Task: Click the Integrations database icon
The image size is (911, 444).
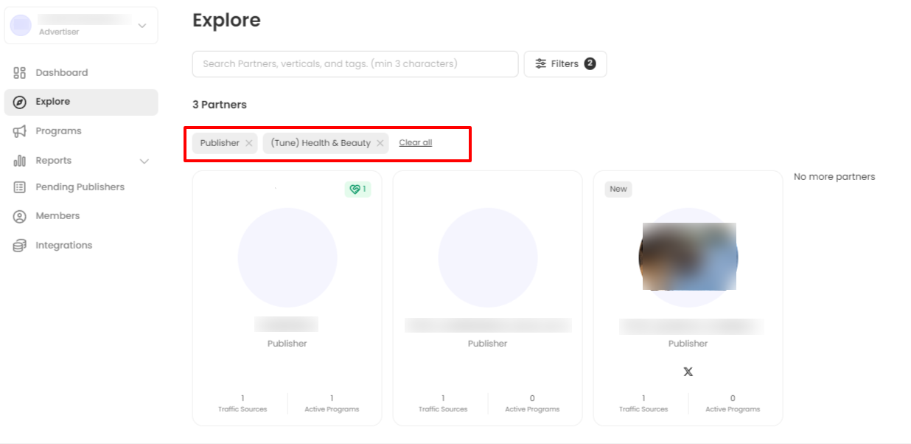Action: click(x=20, y=246)
